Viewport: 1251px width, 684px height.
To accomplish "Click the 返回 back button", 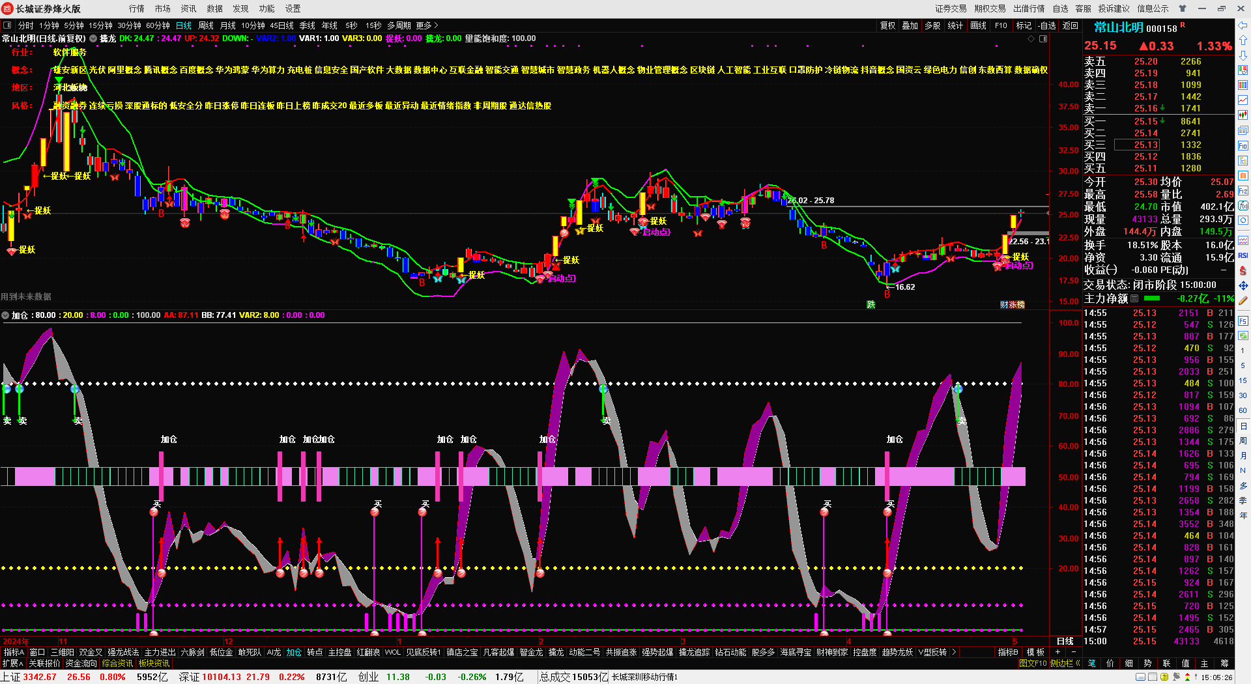I will click(x=1071, y=25).
